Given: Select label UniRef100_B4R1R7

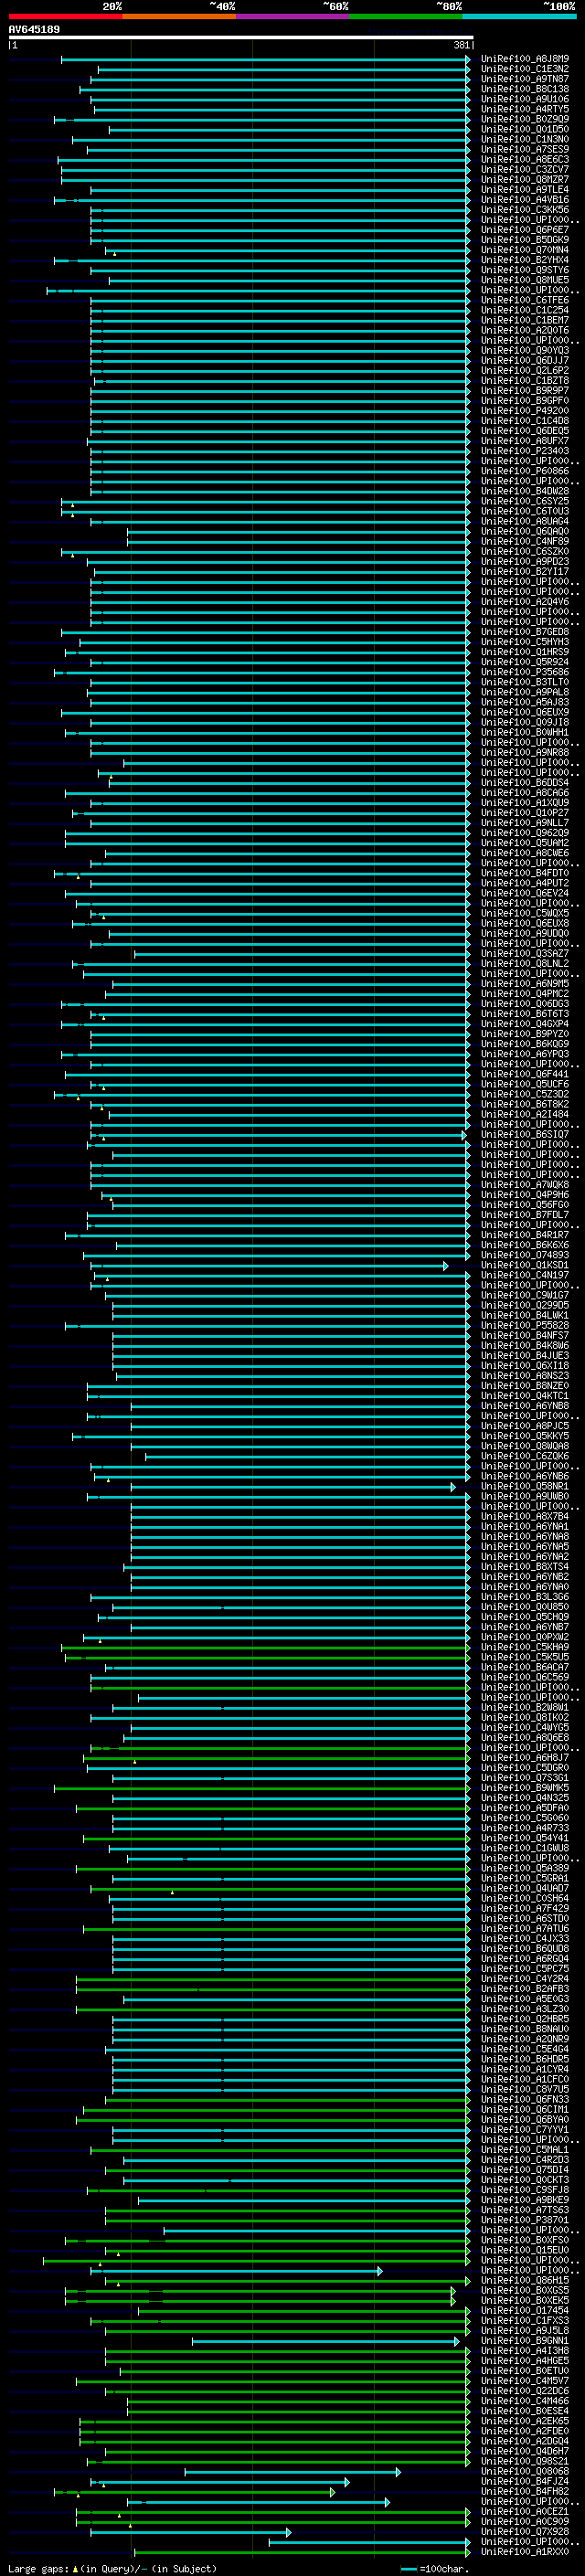Looking at the screenshot, I should coord(524,1234).
